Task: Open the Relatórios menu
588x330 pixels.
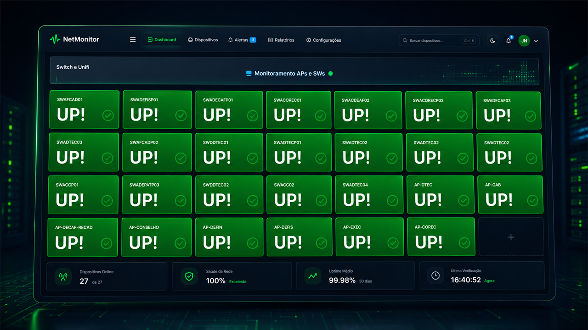Action: [281, 40]
